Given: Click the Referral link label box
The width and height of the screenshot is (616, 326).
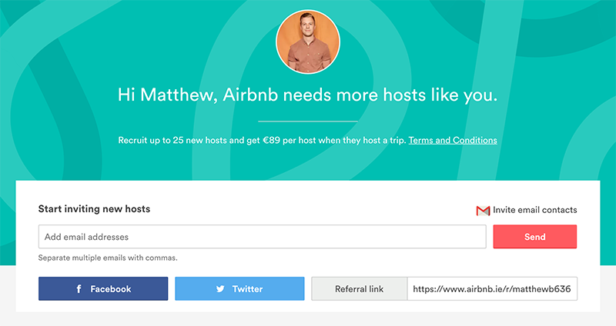Looking at the screenshot, I should click(359, 289).
